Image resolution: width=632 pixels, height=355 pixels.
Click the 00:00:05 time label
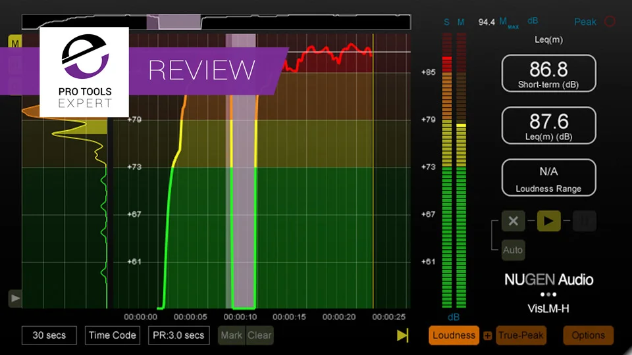190,317
